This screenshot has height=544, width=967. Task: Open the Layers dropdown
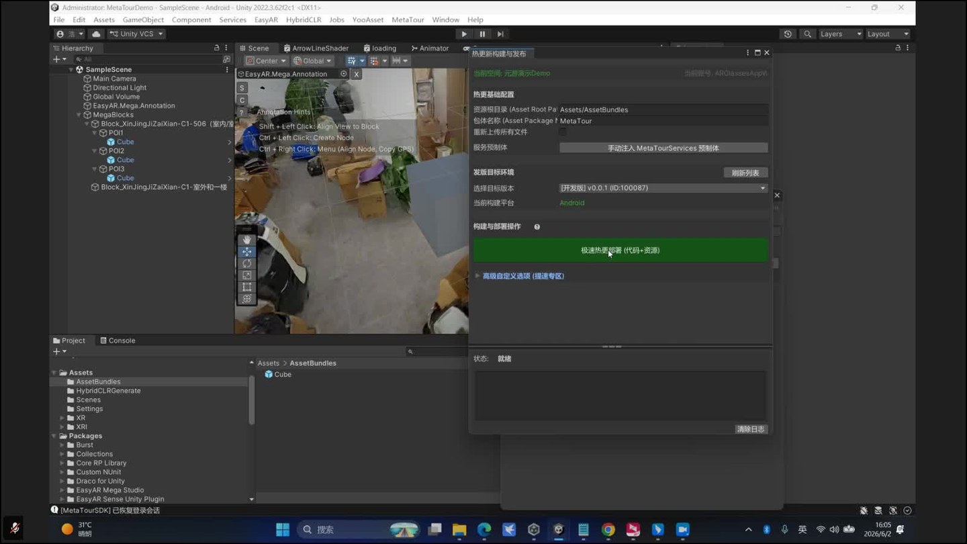point(839,34)
